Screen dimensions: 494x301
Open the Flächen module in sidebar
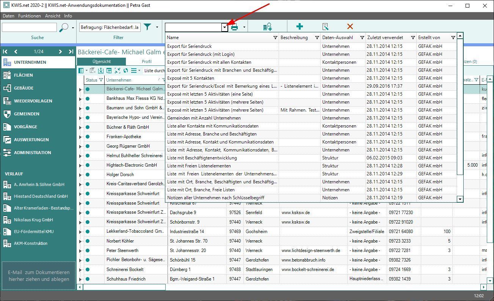click(38, 75)
